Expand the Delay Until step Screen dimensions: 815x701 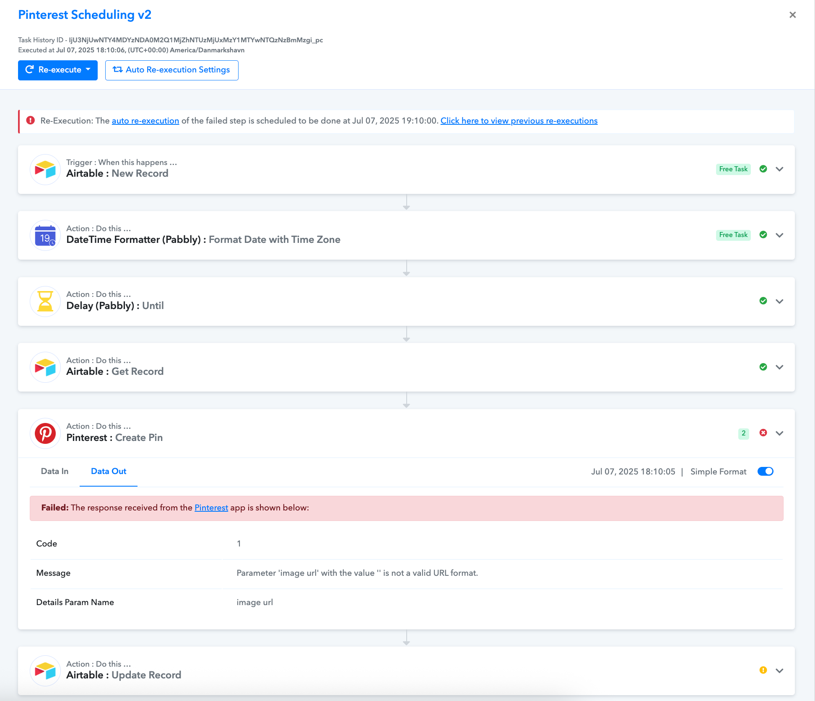click(780, 301)
